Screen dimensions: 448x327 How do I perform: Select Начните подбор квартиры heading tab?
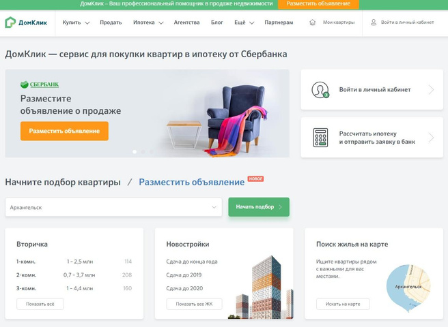pos(63,182)
